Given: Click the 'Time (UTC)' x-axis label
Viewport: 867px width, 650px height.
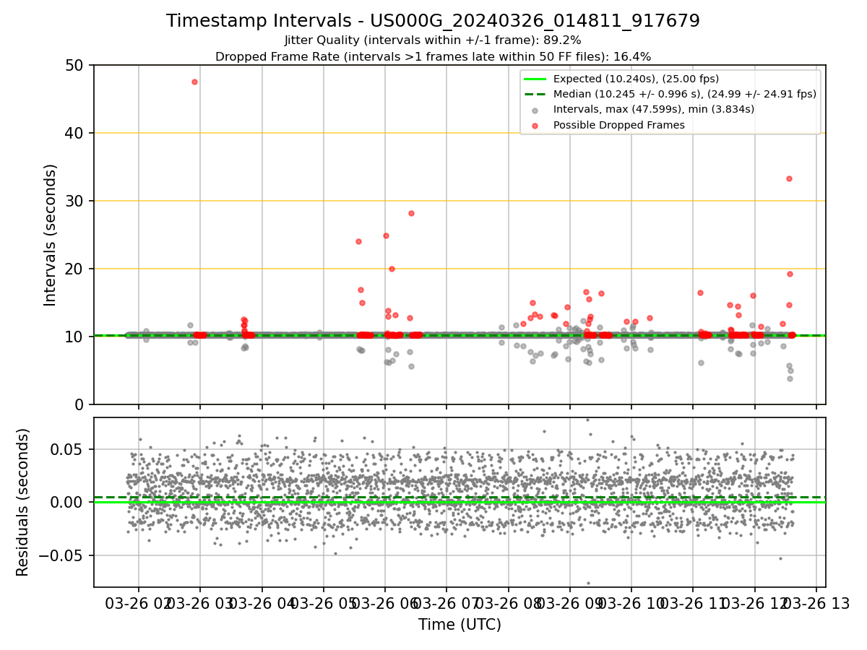Looking at the screenshot, I should click(460, 625).
